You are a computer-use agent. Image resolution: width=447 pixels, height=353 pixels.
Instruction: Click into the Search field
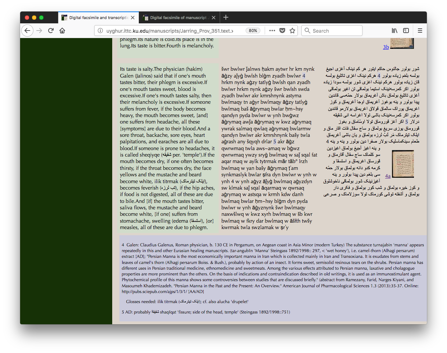(332, 31)
